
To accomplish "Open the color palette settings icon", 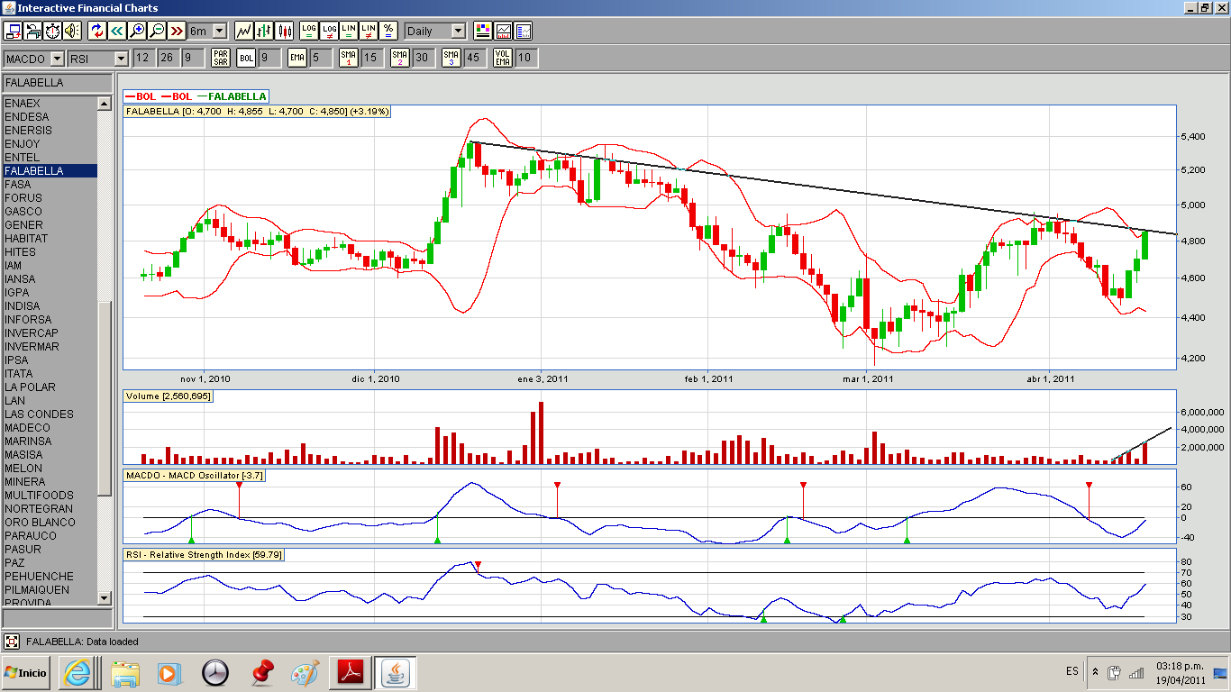I will pyautogui.click(x=483, y=31).
